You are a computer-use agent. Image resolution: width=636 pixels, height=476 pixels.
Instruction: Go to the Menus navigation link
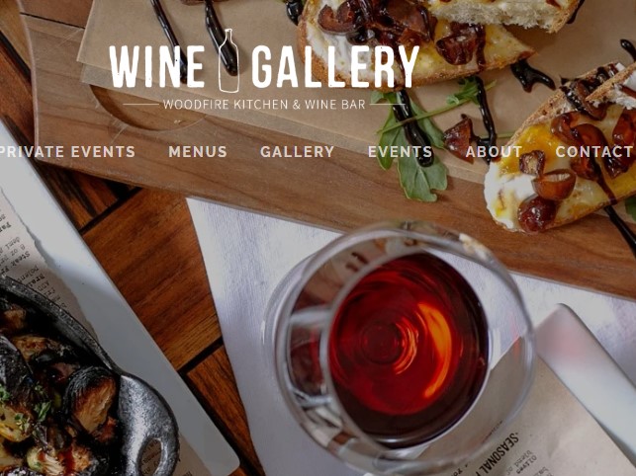click(x=198, y=152)
